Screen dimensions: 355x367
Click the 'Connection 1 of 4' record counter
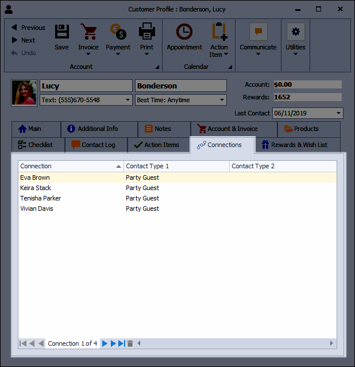click(x=72, y=343)
